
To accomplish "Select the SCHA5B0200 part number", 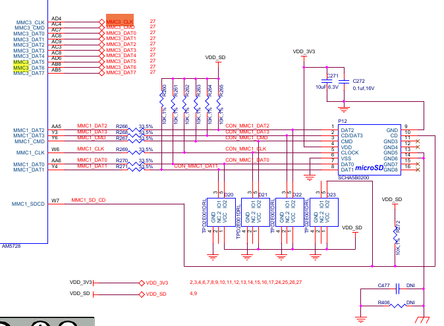I will pyautogui.click(x=353, y=177).
